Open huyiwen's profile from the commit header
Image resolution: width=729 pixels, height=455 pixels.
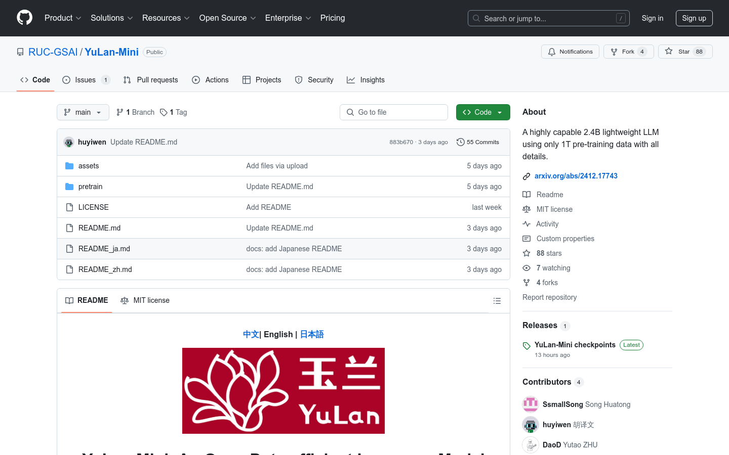pos(92,142)
